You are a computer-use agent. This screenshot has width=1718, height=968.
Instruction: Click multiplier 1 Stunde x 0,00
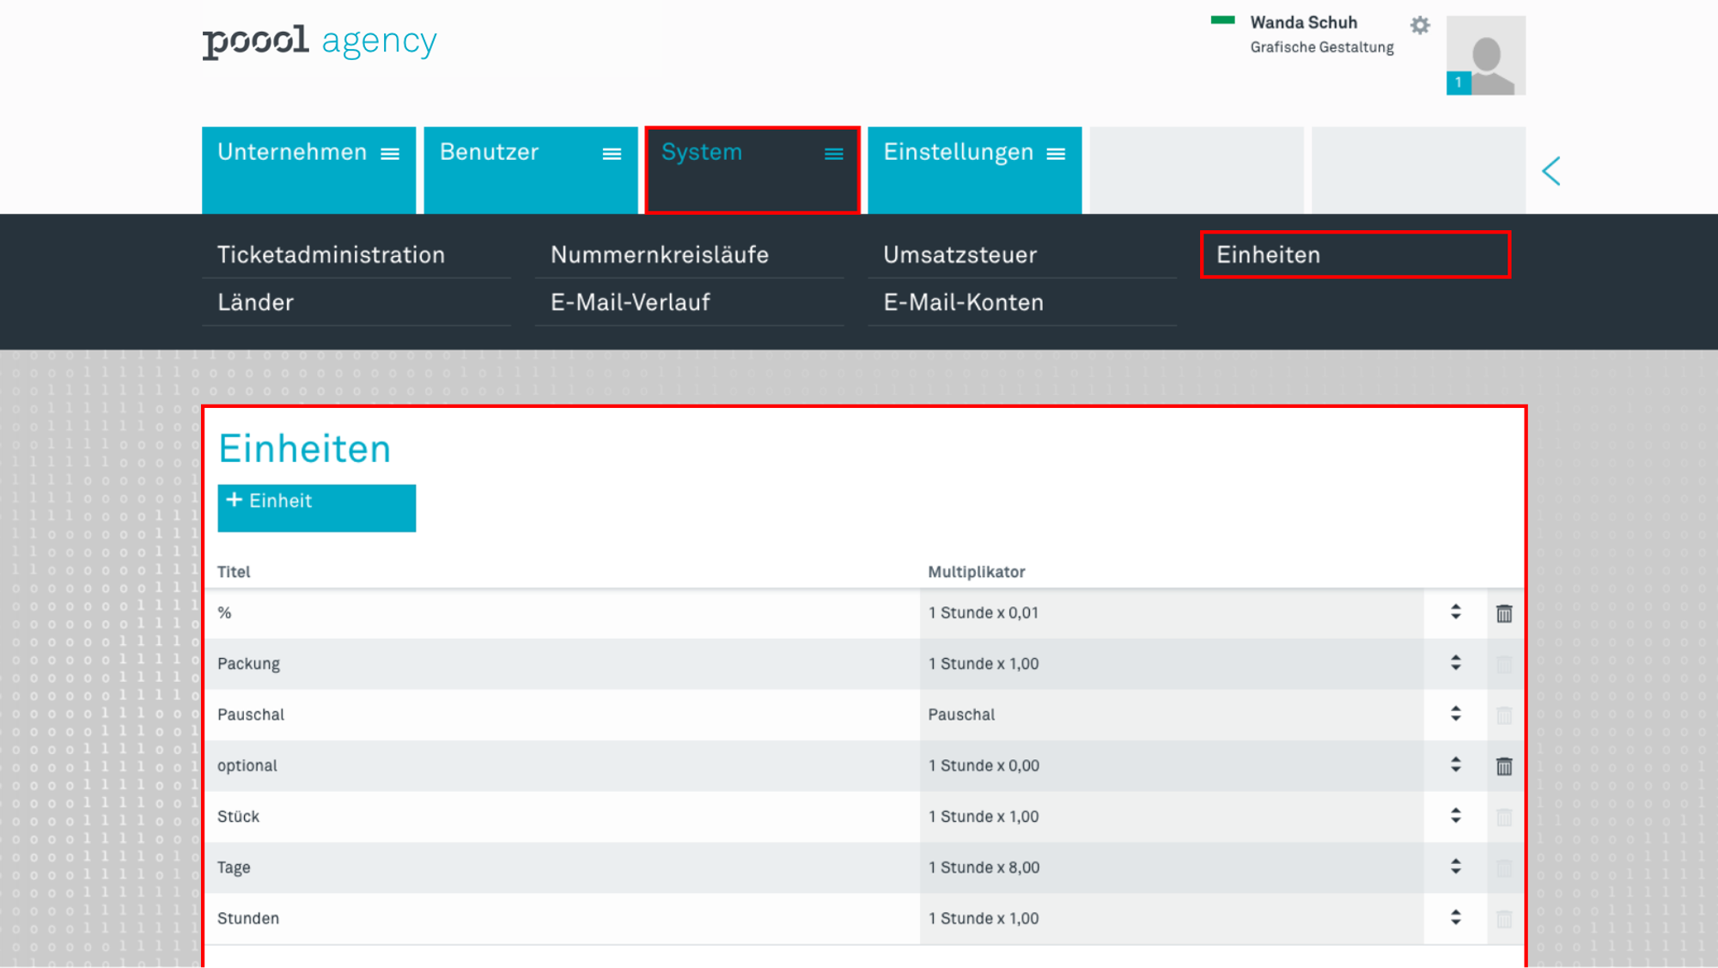pos(984,765)
